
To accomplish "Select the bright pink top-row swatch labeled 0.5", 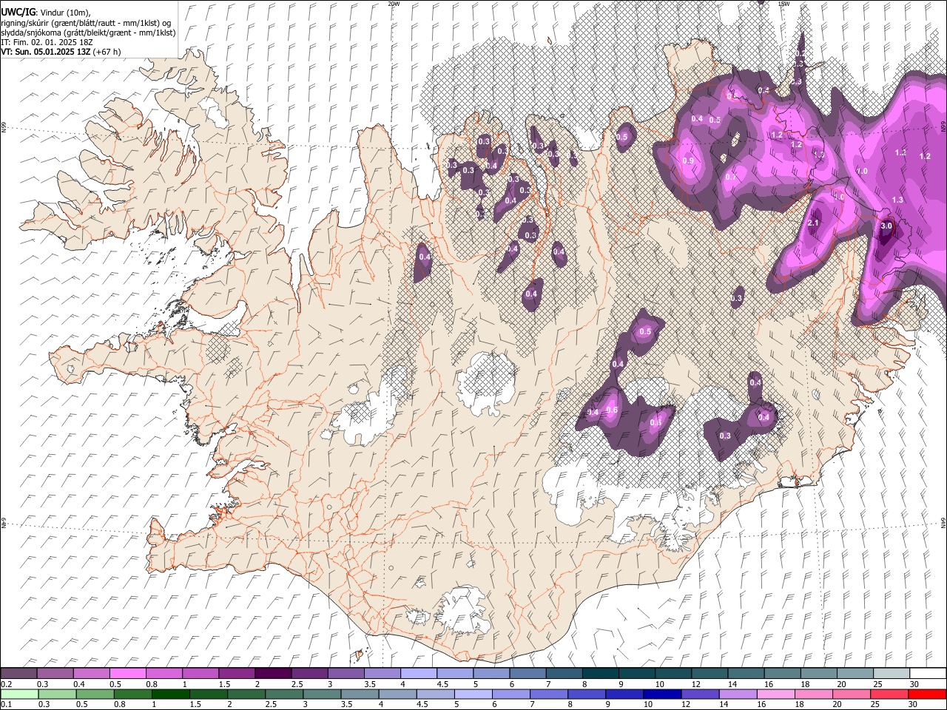I will tap(127, 674).
